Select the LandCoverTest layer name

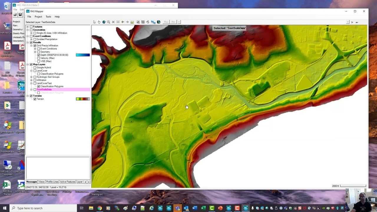(44, 83)
